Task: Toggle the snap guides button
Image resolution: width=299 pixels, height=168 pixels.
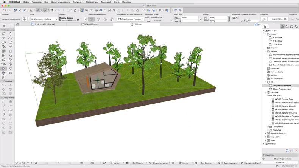Action: click(x=45, y=10)
